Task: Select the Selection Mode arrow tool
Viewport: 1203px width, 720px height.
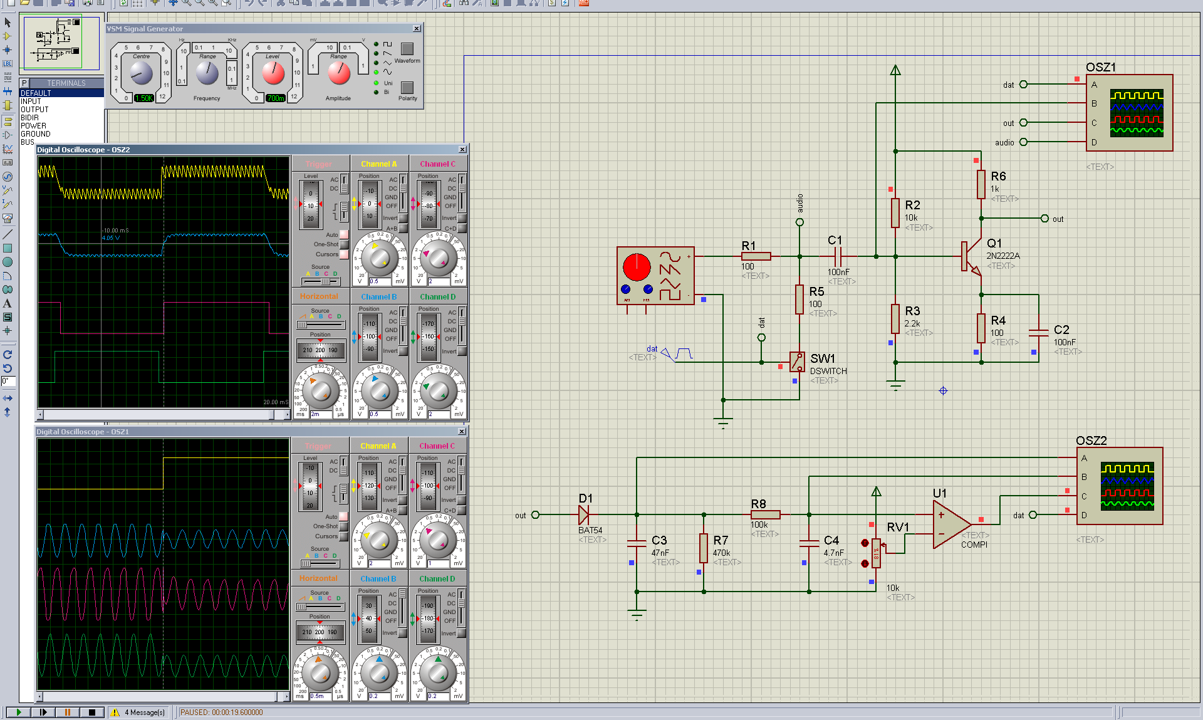Action: [x=8, y=23]
